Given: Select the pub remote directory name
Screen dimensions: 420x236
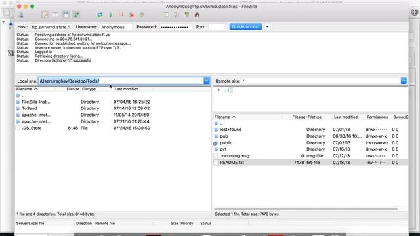Looking at the screenshot, I should pos(224,136).
